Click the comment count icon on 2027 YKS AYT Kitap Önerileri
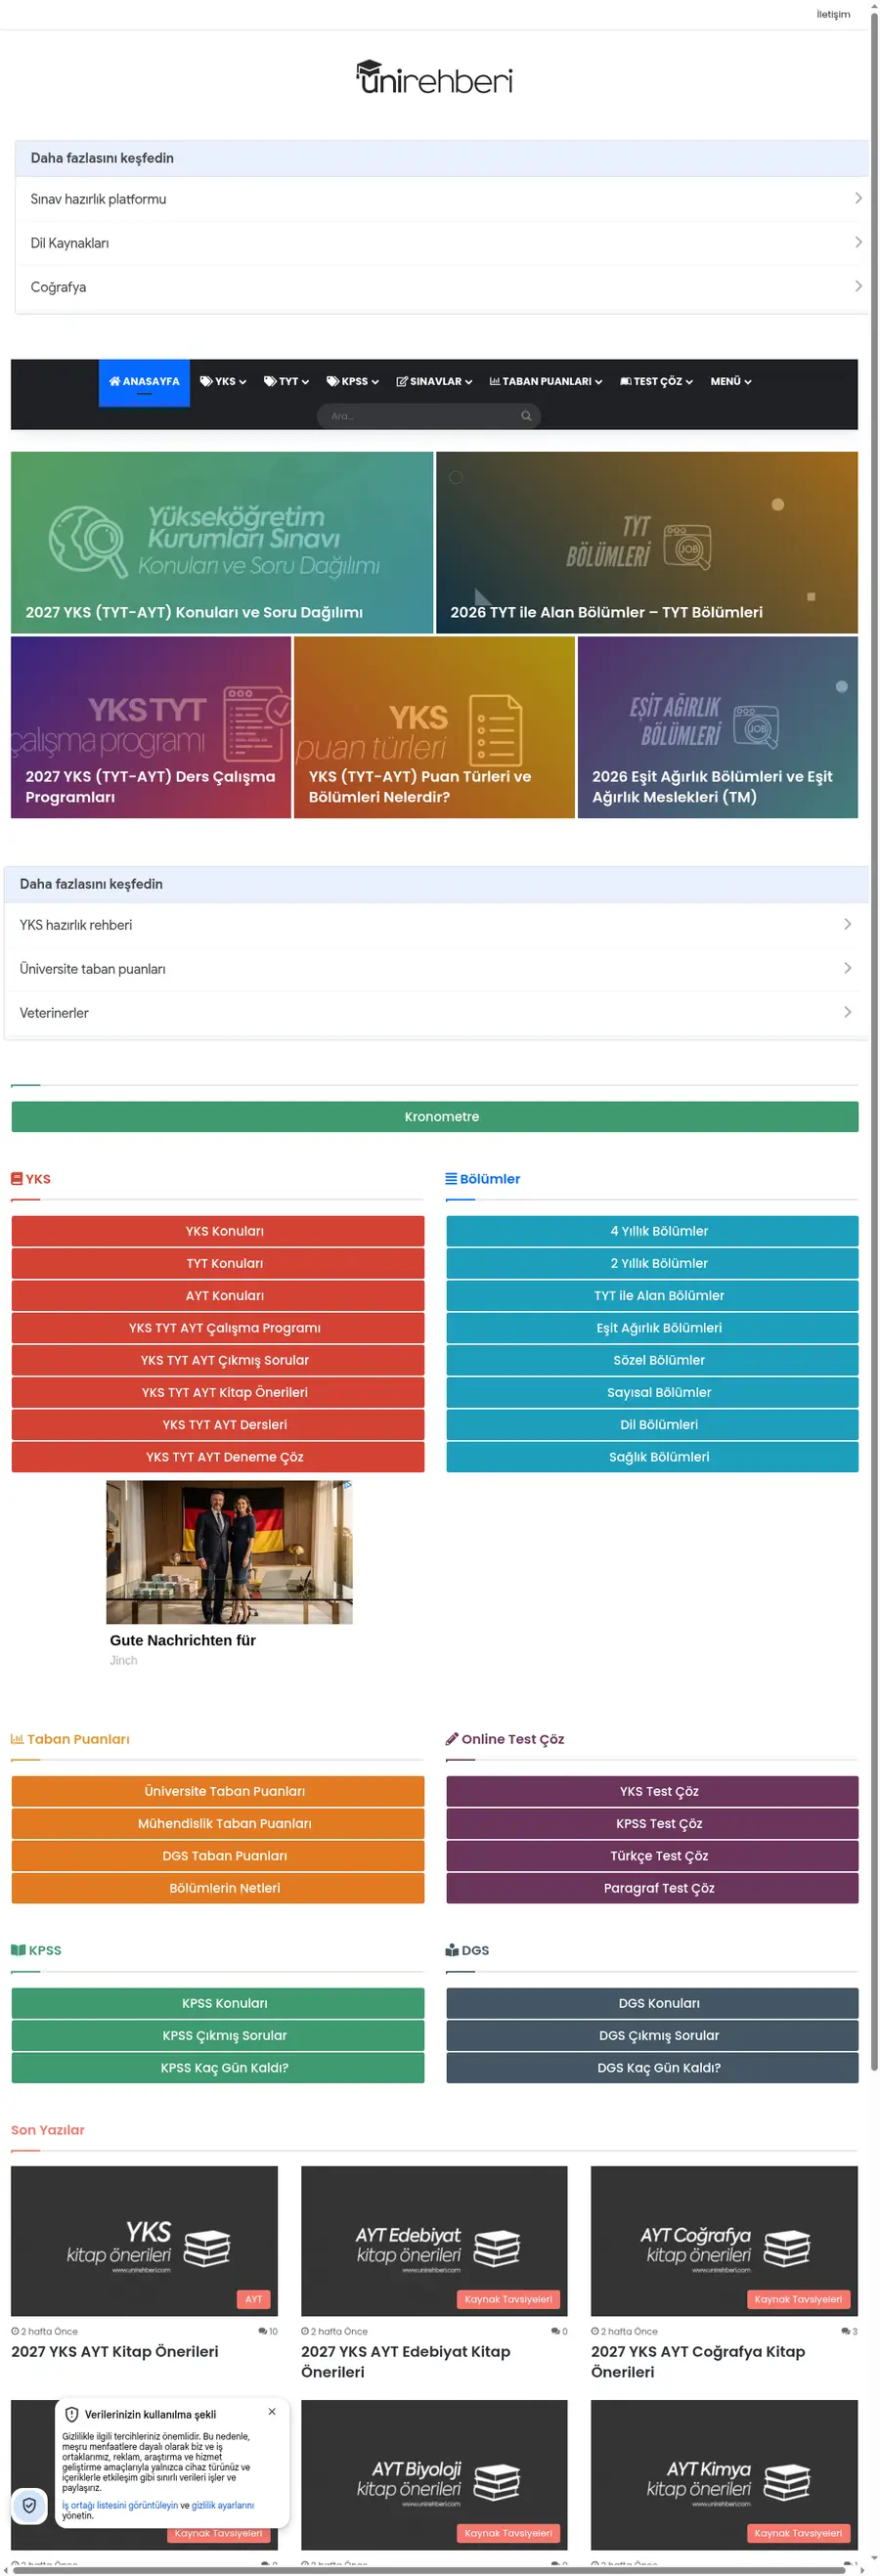 click(x=263, y=2331)
